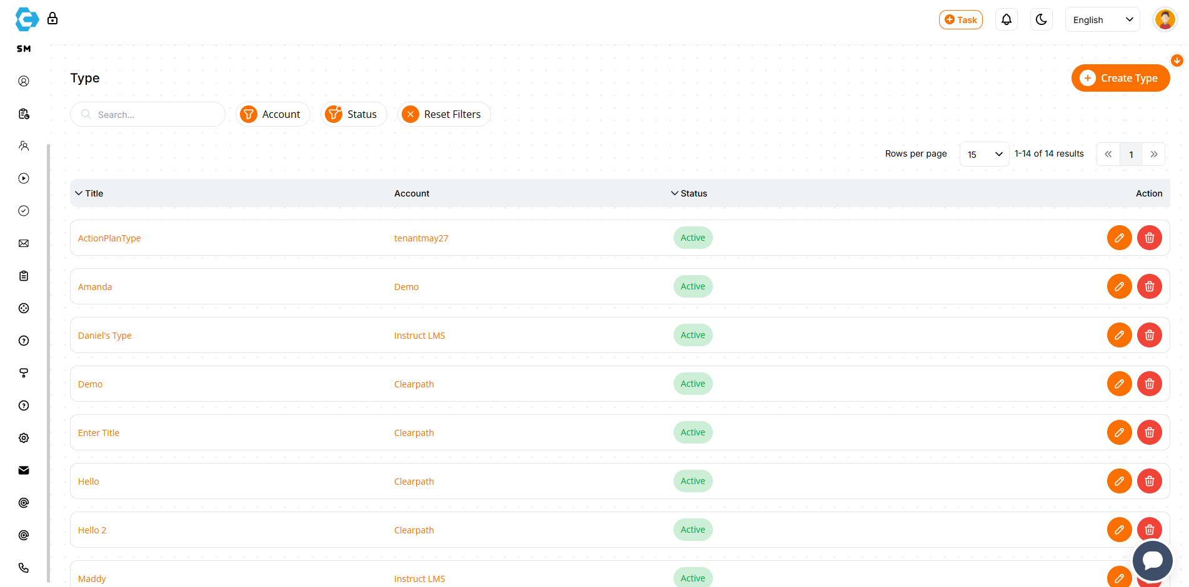Open the chat support bubble
Screen dimensions: 1189x587
[x=1153, y=561]
